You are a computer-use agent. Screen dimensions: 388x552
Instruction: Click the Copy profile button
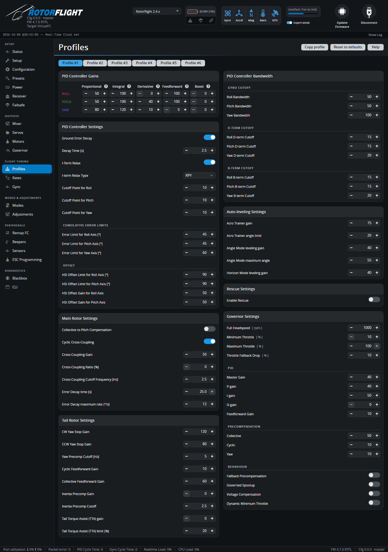[x=315, y=47]
